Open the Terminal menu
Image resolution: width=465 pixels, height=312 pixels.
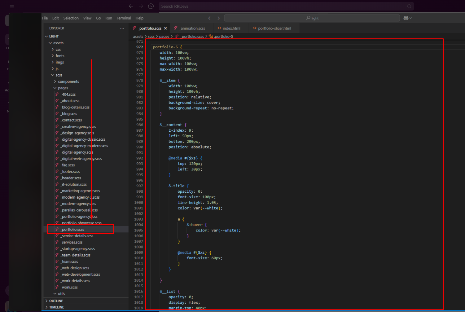click(124, 18)
